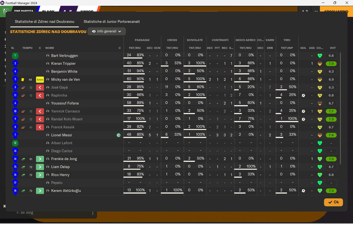
Task: Confirm with the Ok button
Action: click(334, 202)
